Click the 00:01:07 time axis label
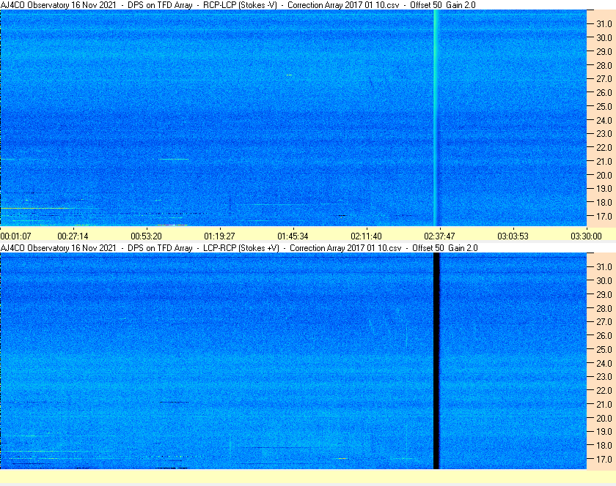616x486 pixels. click(15, 236)
